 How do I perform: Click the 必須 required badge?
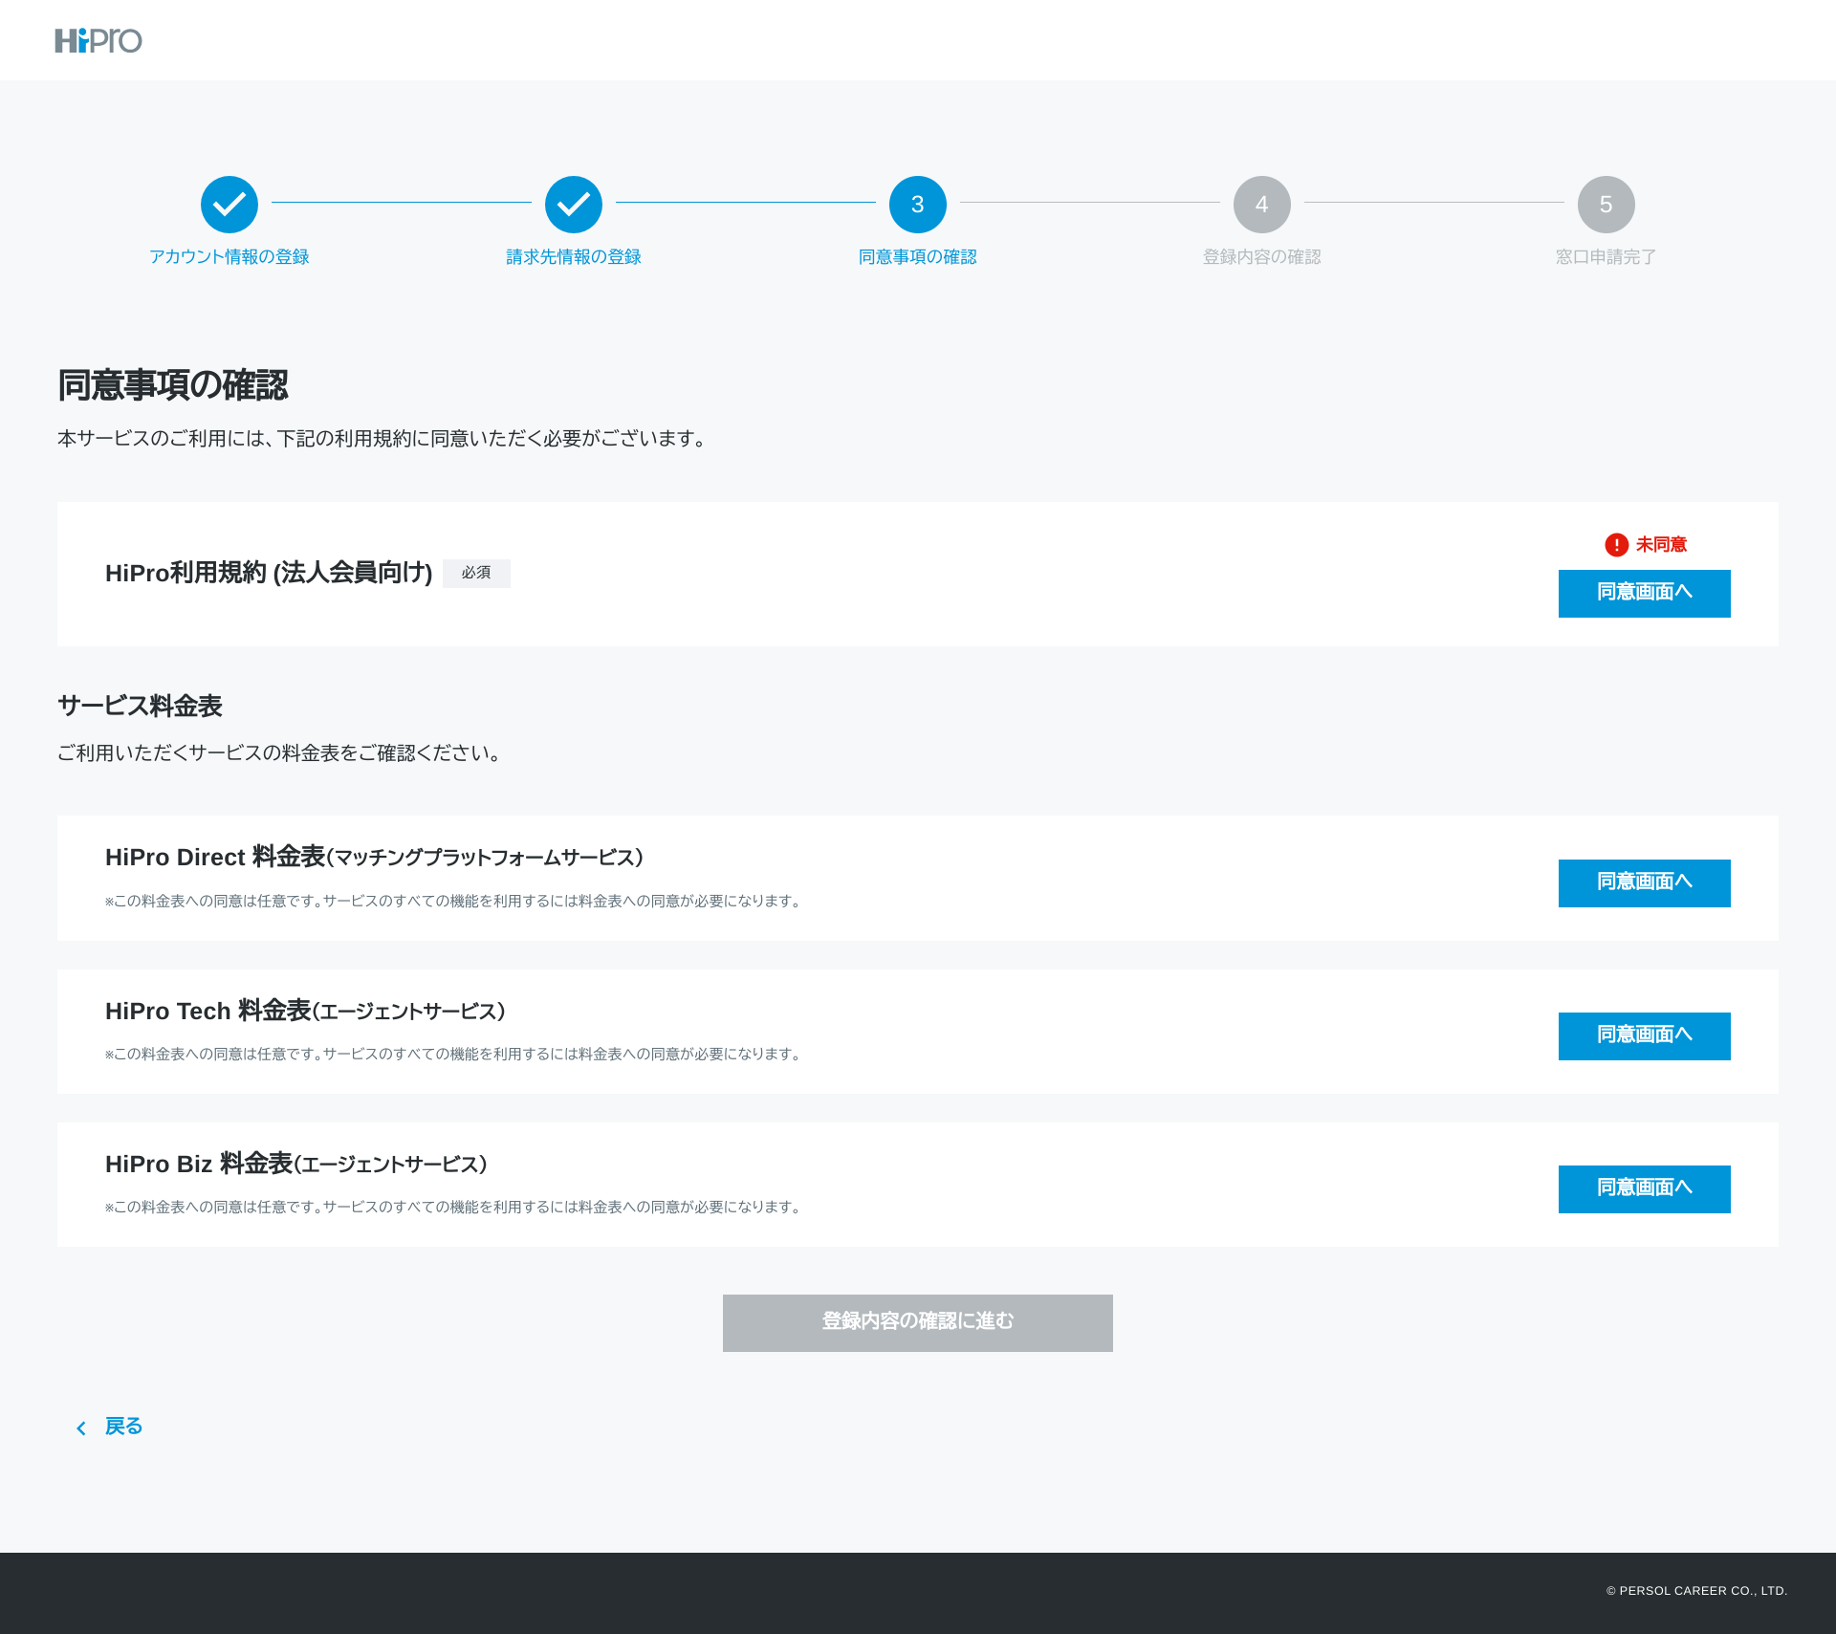pos(476,573)
